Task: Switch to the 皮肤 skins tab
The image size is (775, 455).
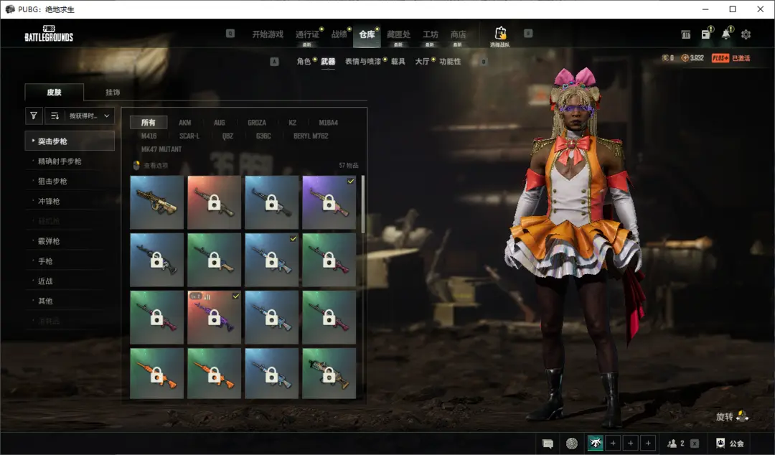Action: click(x=55, y=92)
